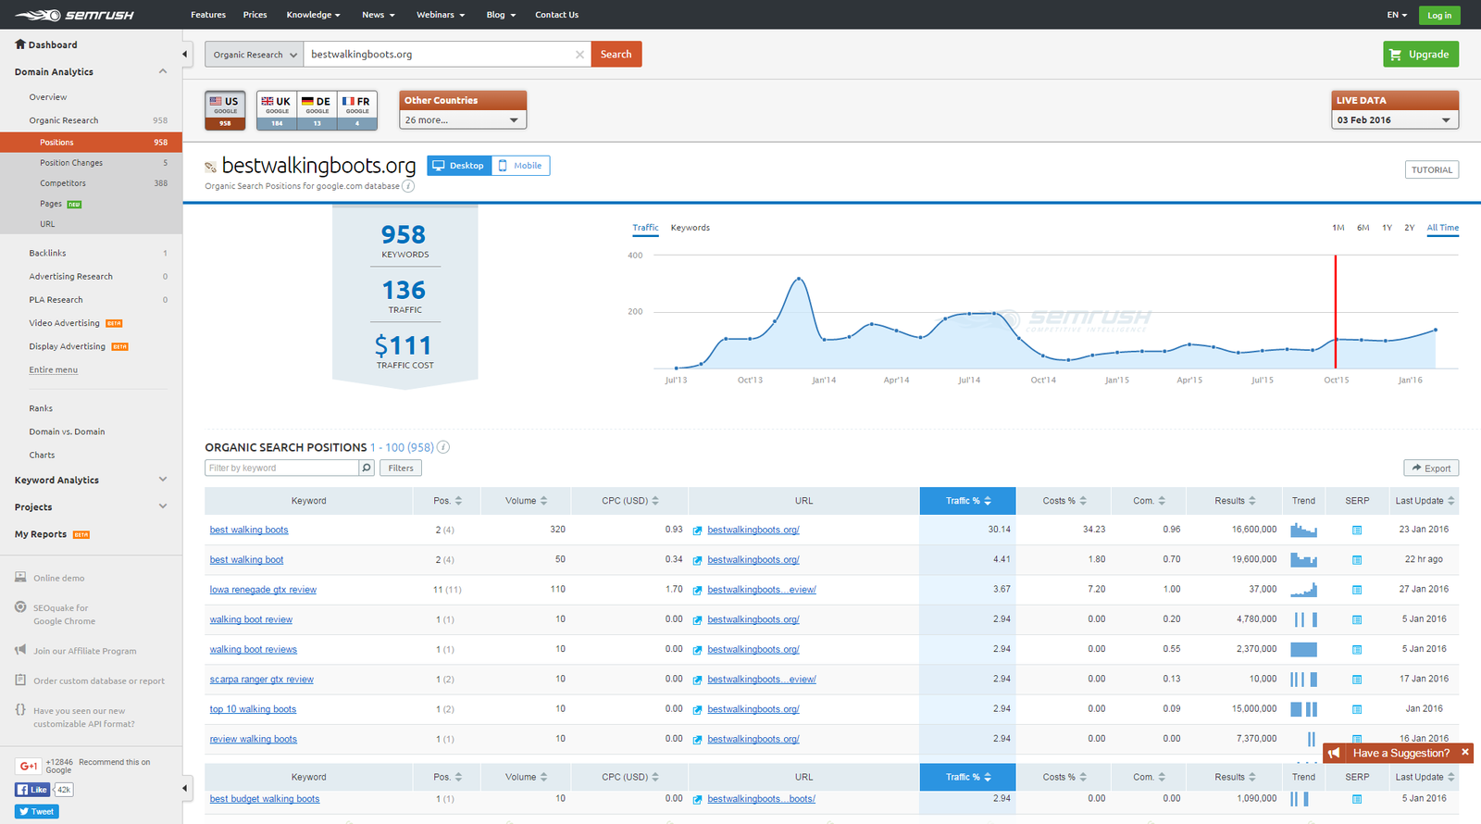
Task: Click the orange Search button
Action: [616, 55]
